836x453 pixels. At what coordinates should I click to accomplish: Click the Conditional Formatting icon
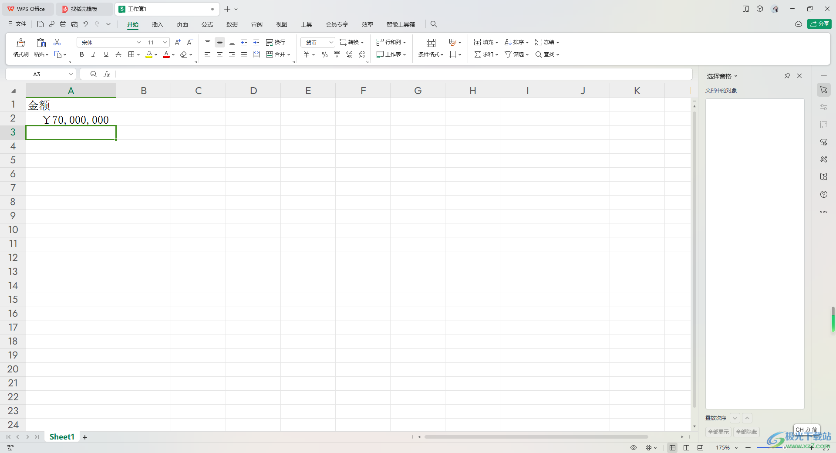(x=431, y=43)
